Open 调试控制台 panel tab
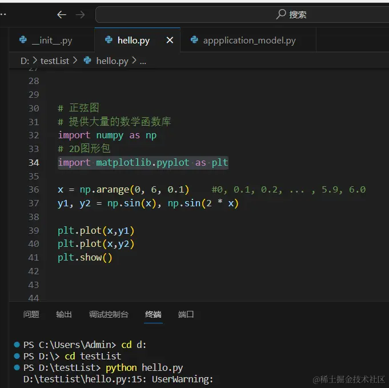389x388 pixels. click(x=109, y=314)
